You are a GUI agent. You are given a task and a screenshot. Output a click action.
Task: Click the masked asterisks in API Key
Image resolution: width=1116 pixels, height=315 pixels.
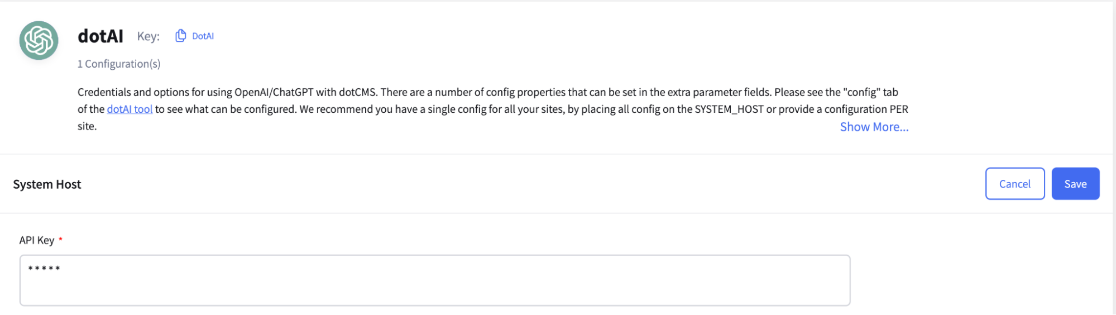click(44, 269)
